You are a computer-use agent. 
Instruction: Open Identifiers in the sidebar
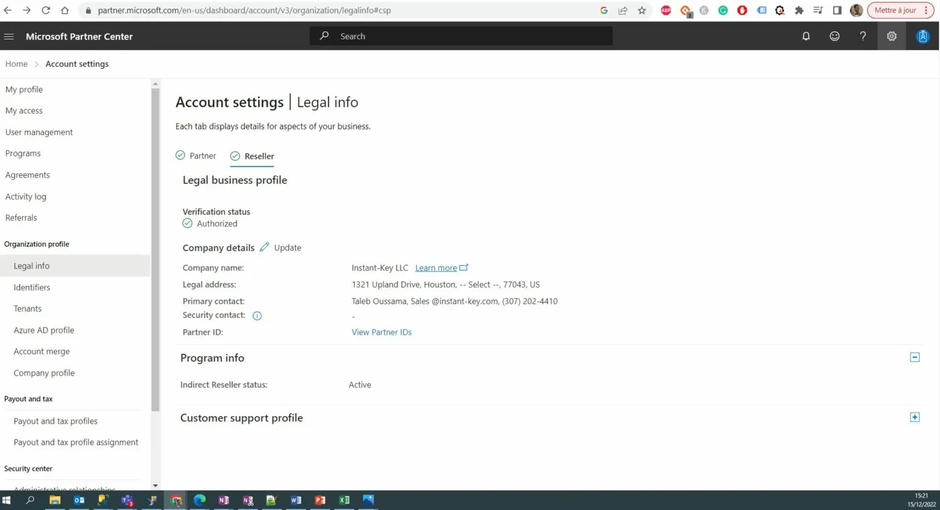(x=32, y=287)
